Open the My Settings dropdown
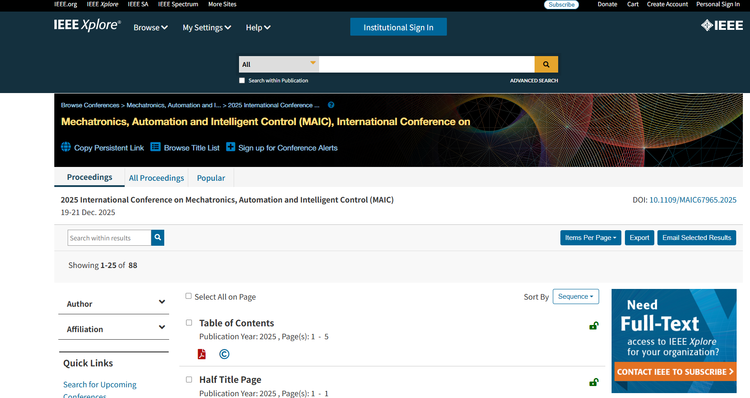The height and width of the screenshot is (398, 750). [207, 28]
